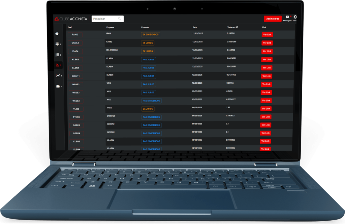Viewport: 345px width, 224px height.
Task: Click Ver Link for RANI3 row
Action: click(x=267, y=35)
